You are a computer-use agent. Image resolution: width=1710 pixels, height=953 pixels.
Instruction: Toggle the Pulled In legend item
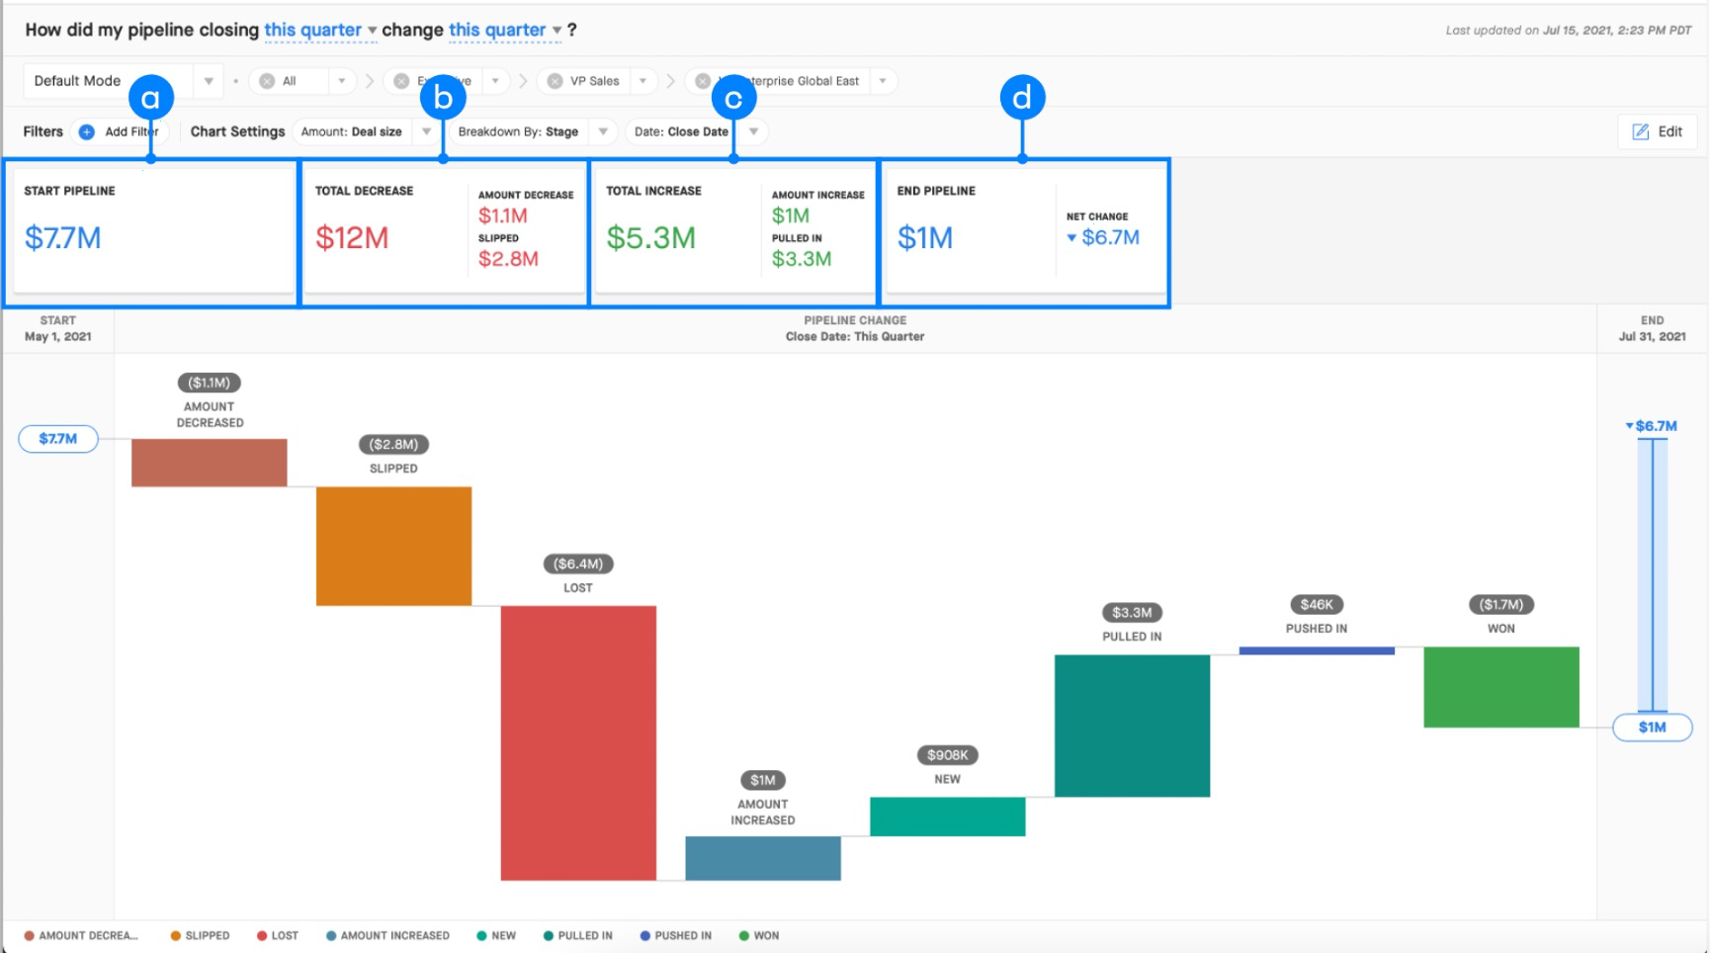(x=578, y=935)
